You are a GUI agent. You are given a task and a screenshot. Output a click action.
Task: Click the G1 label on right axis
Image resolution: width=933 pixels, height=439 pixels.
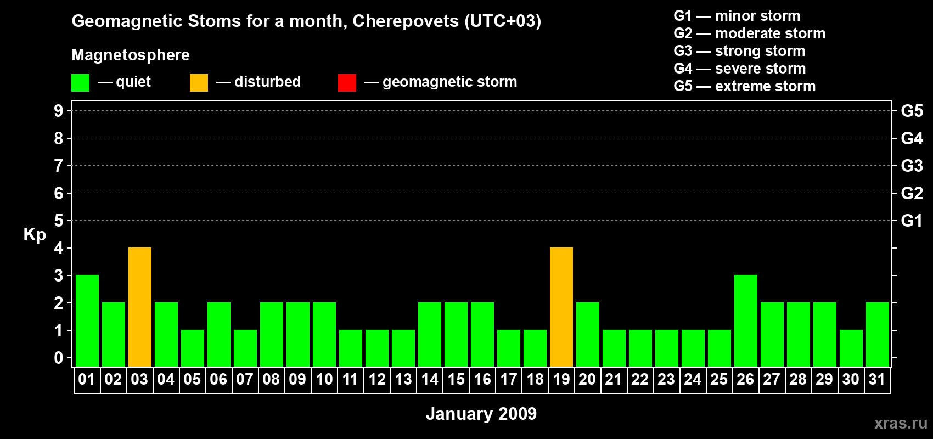point(912,221)
